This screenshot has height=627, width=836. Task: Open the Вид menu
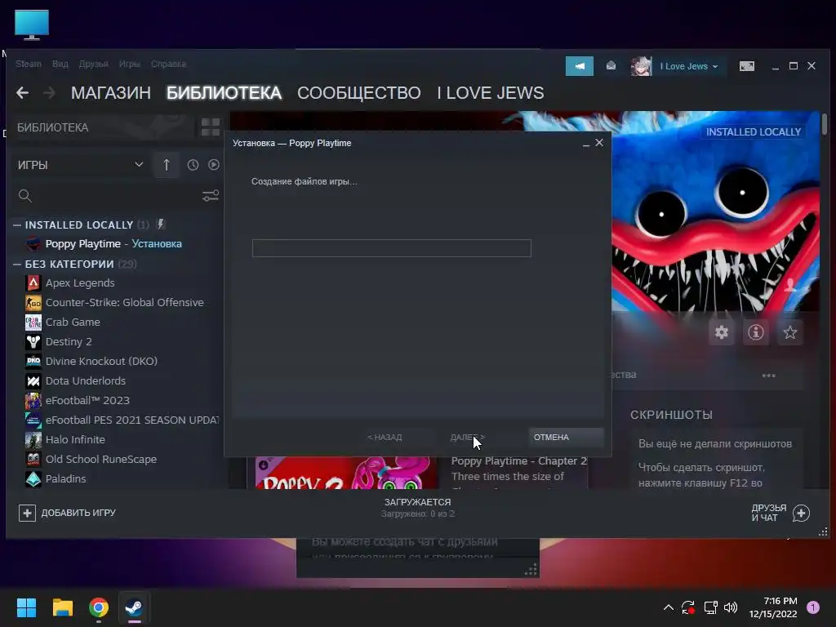[60, 64]
